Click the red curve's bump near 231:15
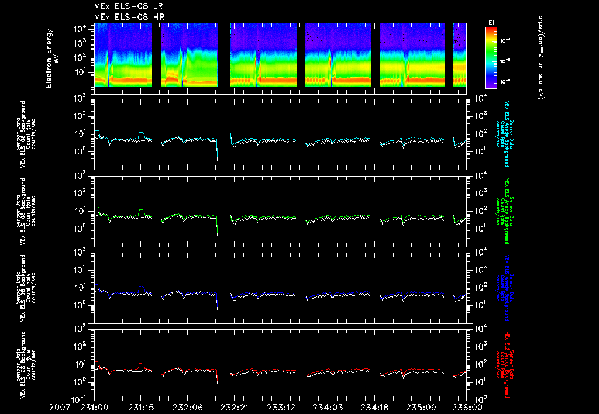Image resolution: width=599 pixels, height=414 pixels. pos(142,365)
